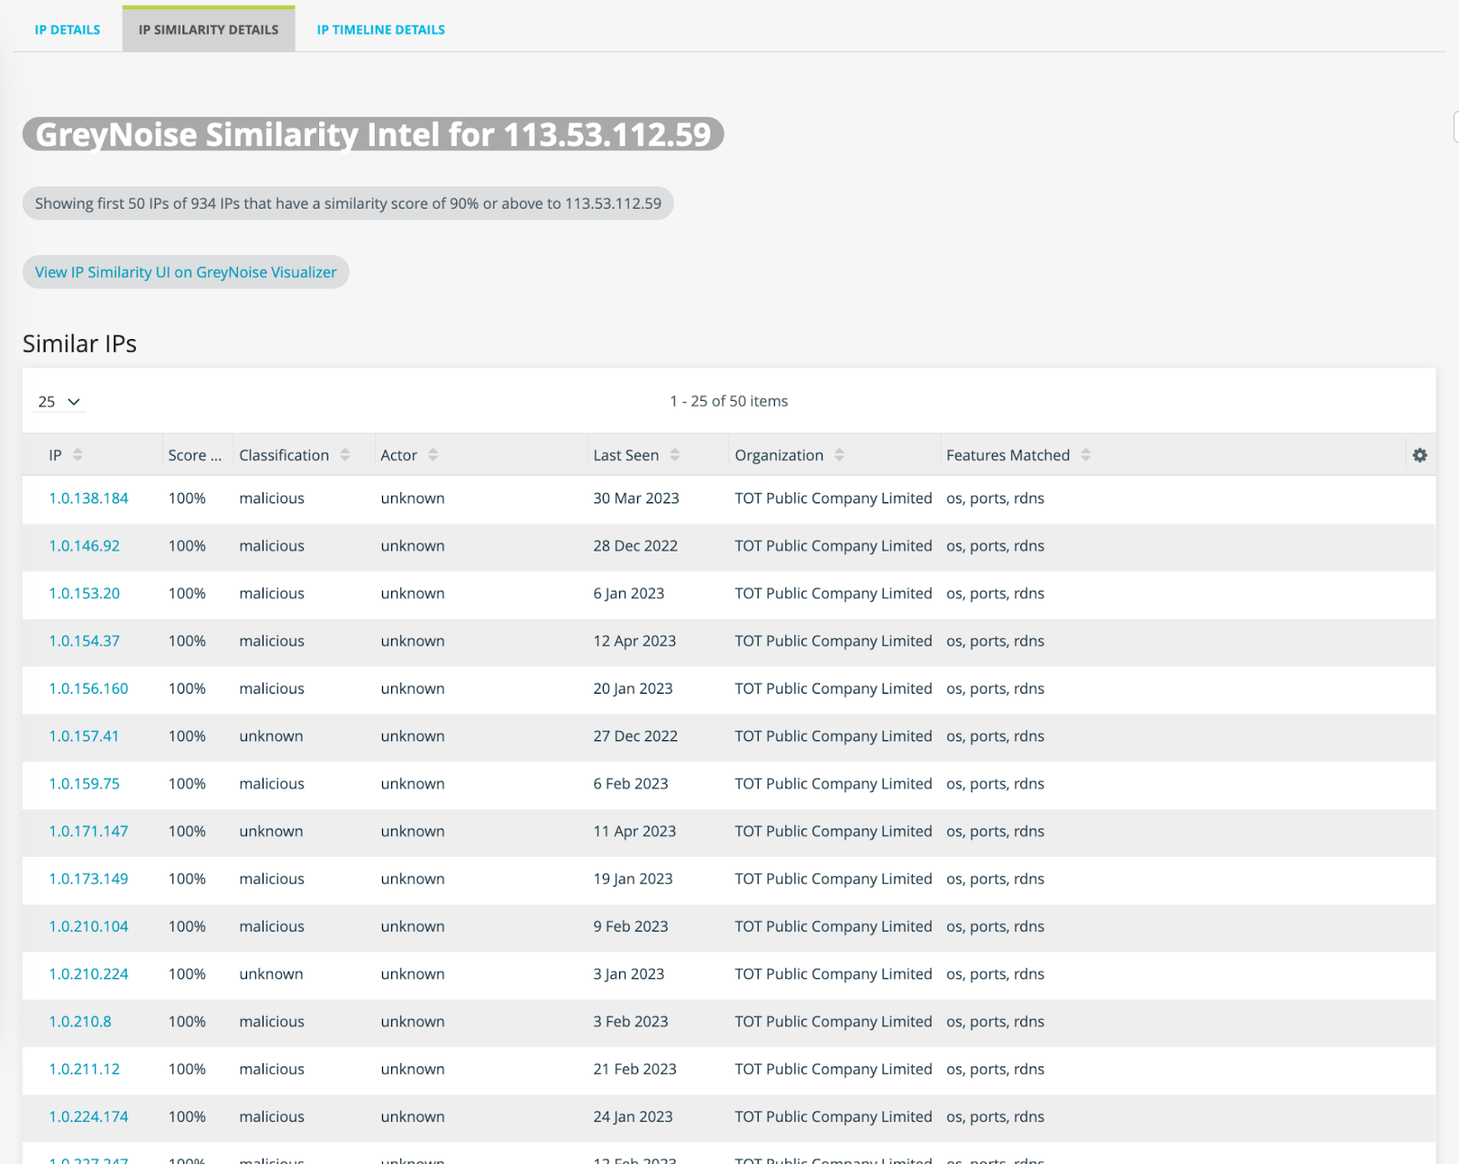
Task: Sort the Organization column
Action: point(839,454)
